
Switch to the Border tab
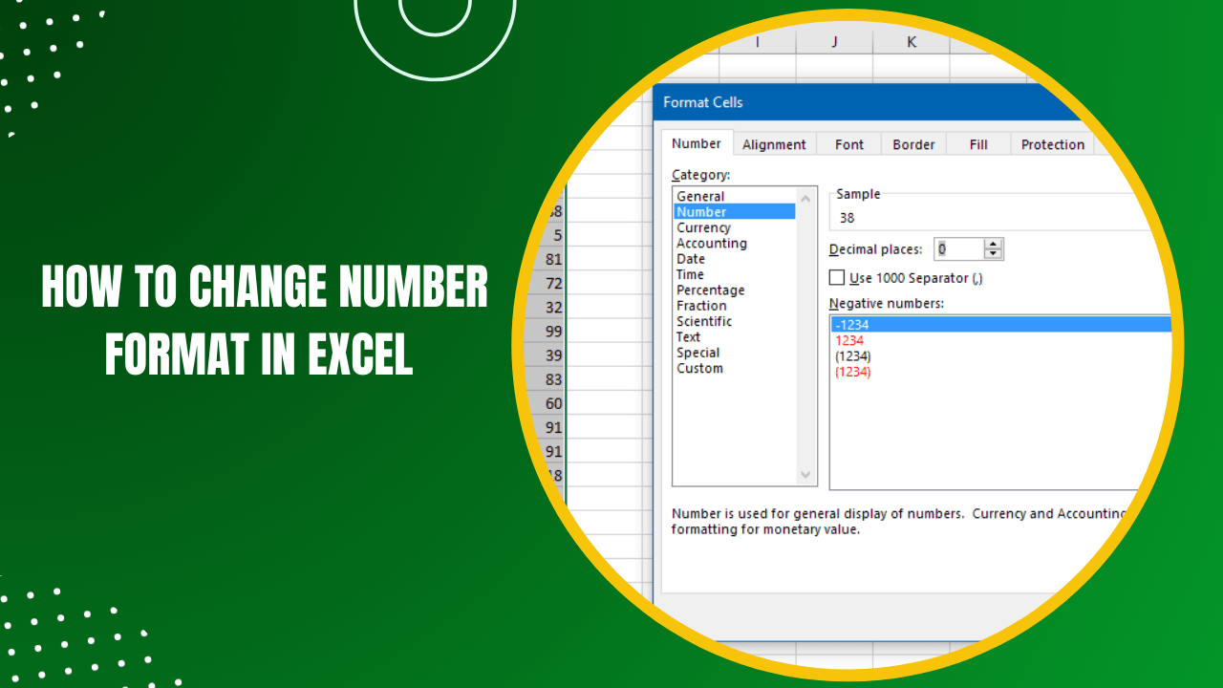tap(912, 143)
